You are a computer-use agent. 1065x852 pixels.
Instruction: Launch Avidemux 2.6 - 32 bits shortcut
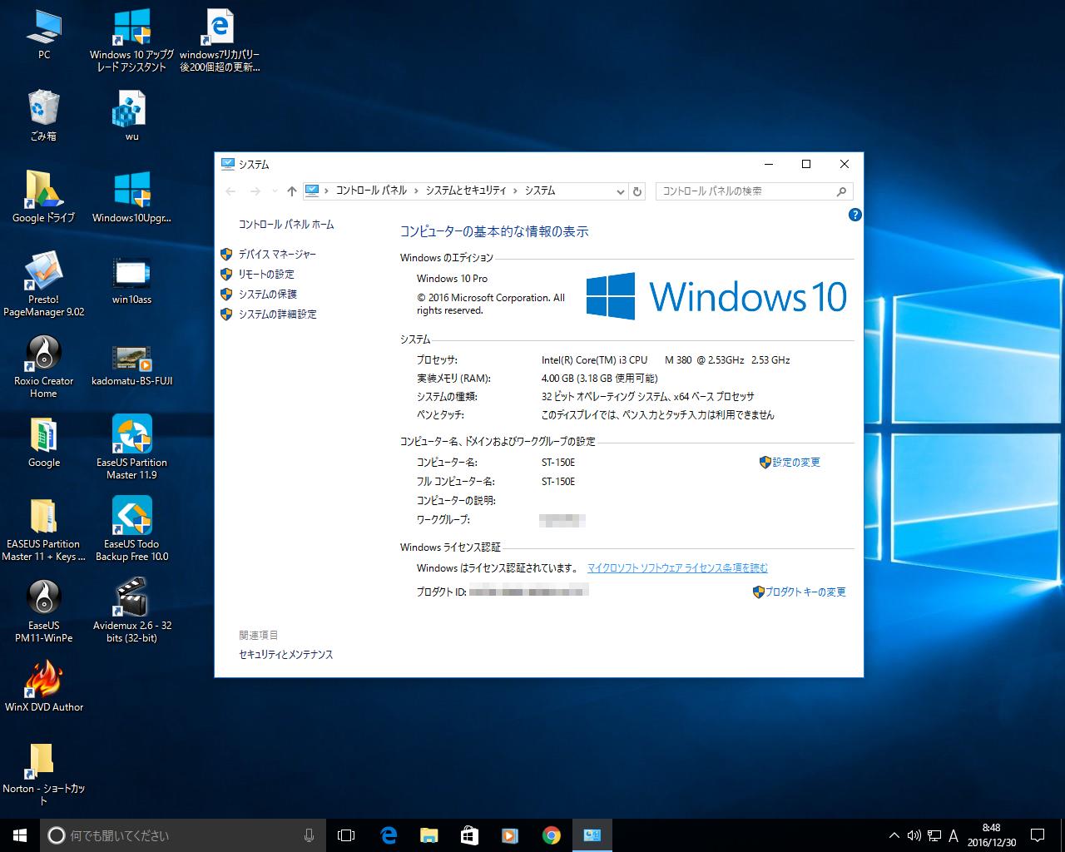(131, 611)
